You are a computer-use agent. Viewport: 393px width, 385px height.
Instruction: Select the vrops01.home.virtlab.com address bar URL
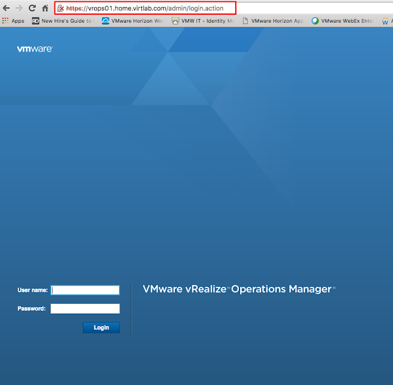pyautogui.click(x=145, y=8)
